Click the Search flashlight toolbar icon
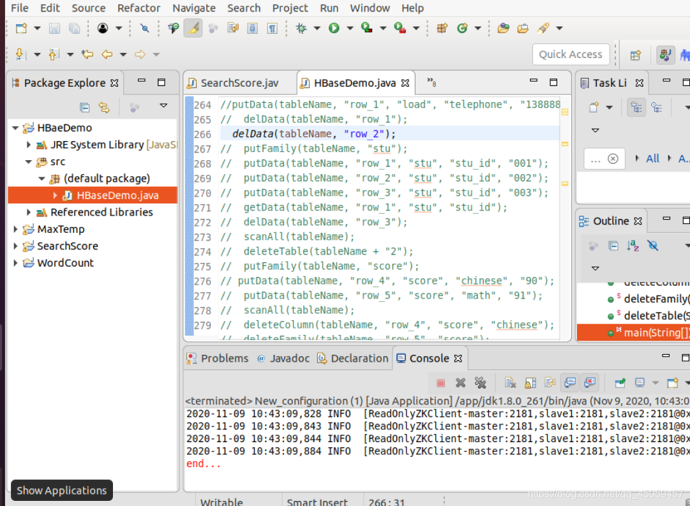Screen dimensions: 690x506 click(x=543, y=28)
